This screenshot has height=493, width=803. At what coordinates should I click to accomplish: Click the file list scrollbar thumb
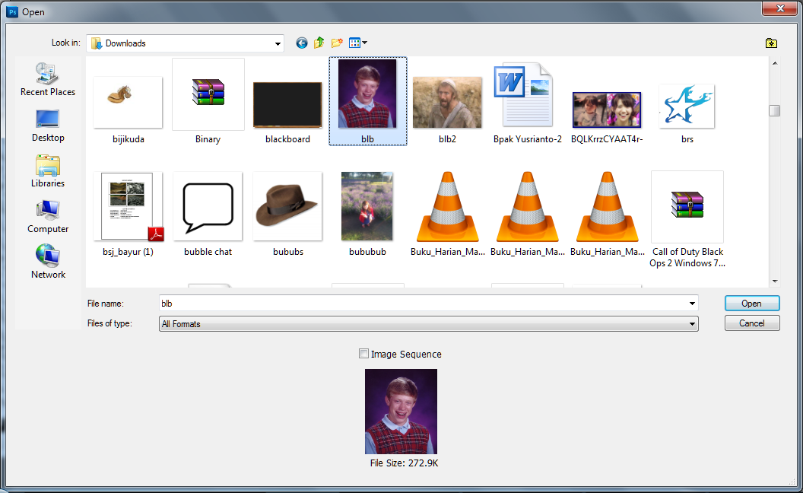[x=775, y=110]
